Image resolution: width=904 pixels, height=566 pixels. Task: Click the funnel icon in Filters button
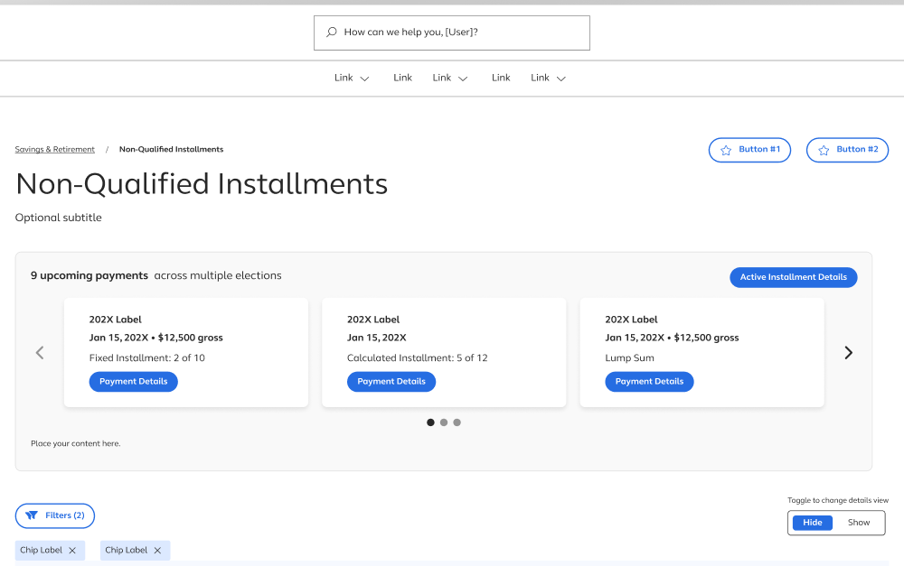[x=32, y=515]
